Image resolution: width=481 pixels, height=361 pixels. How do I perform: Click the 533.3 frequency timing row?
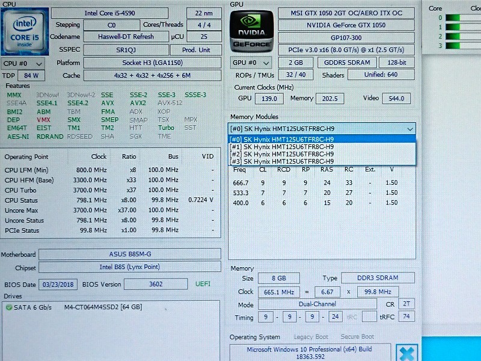point(315,193)
